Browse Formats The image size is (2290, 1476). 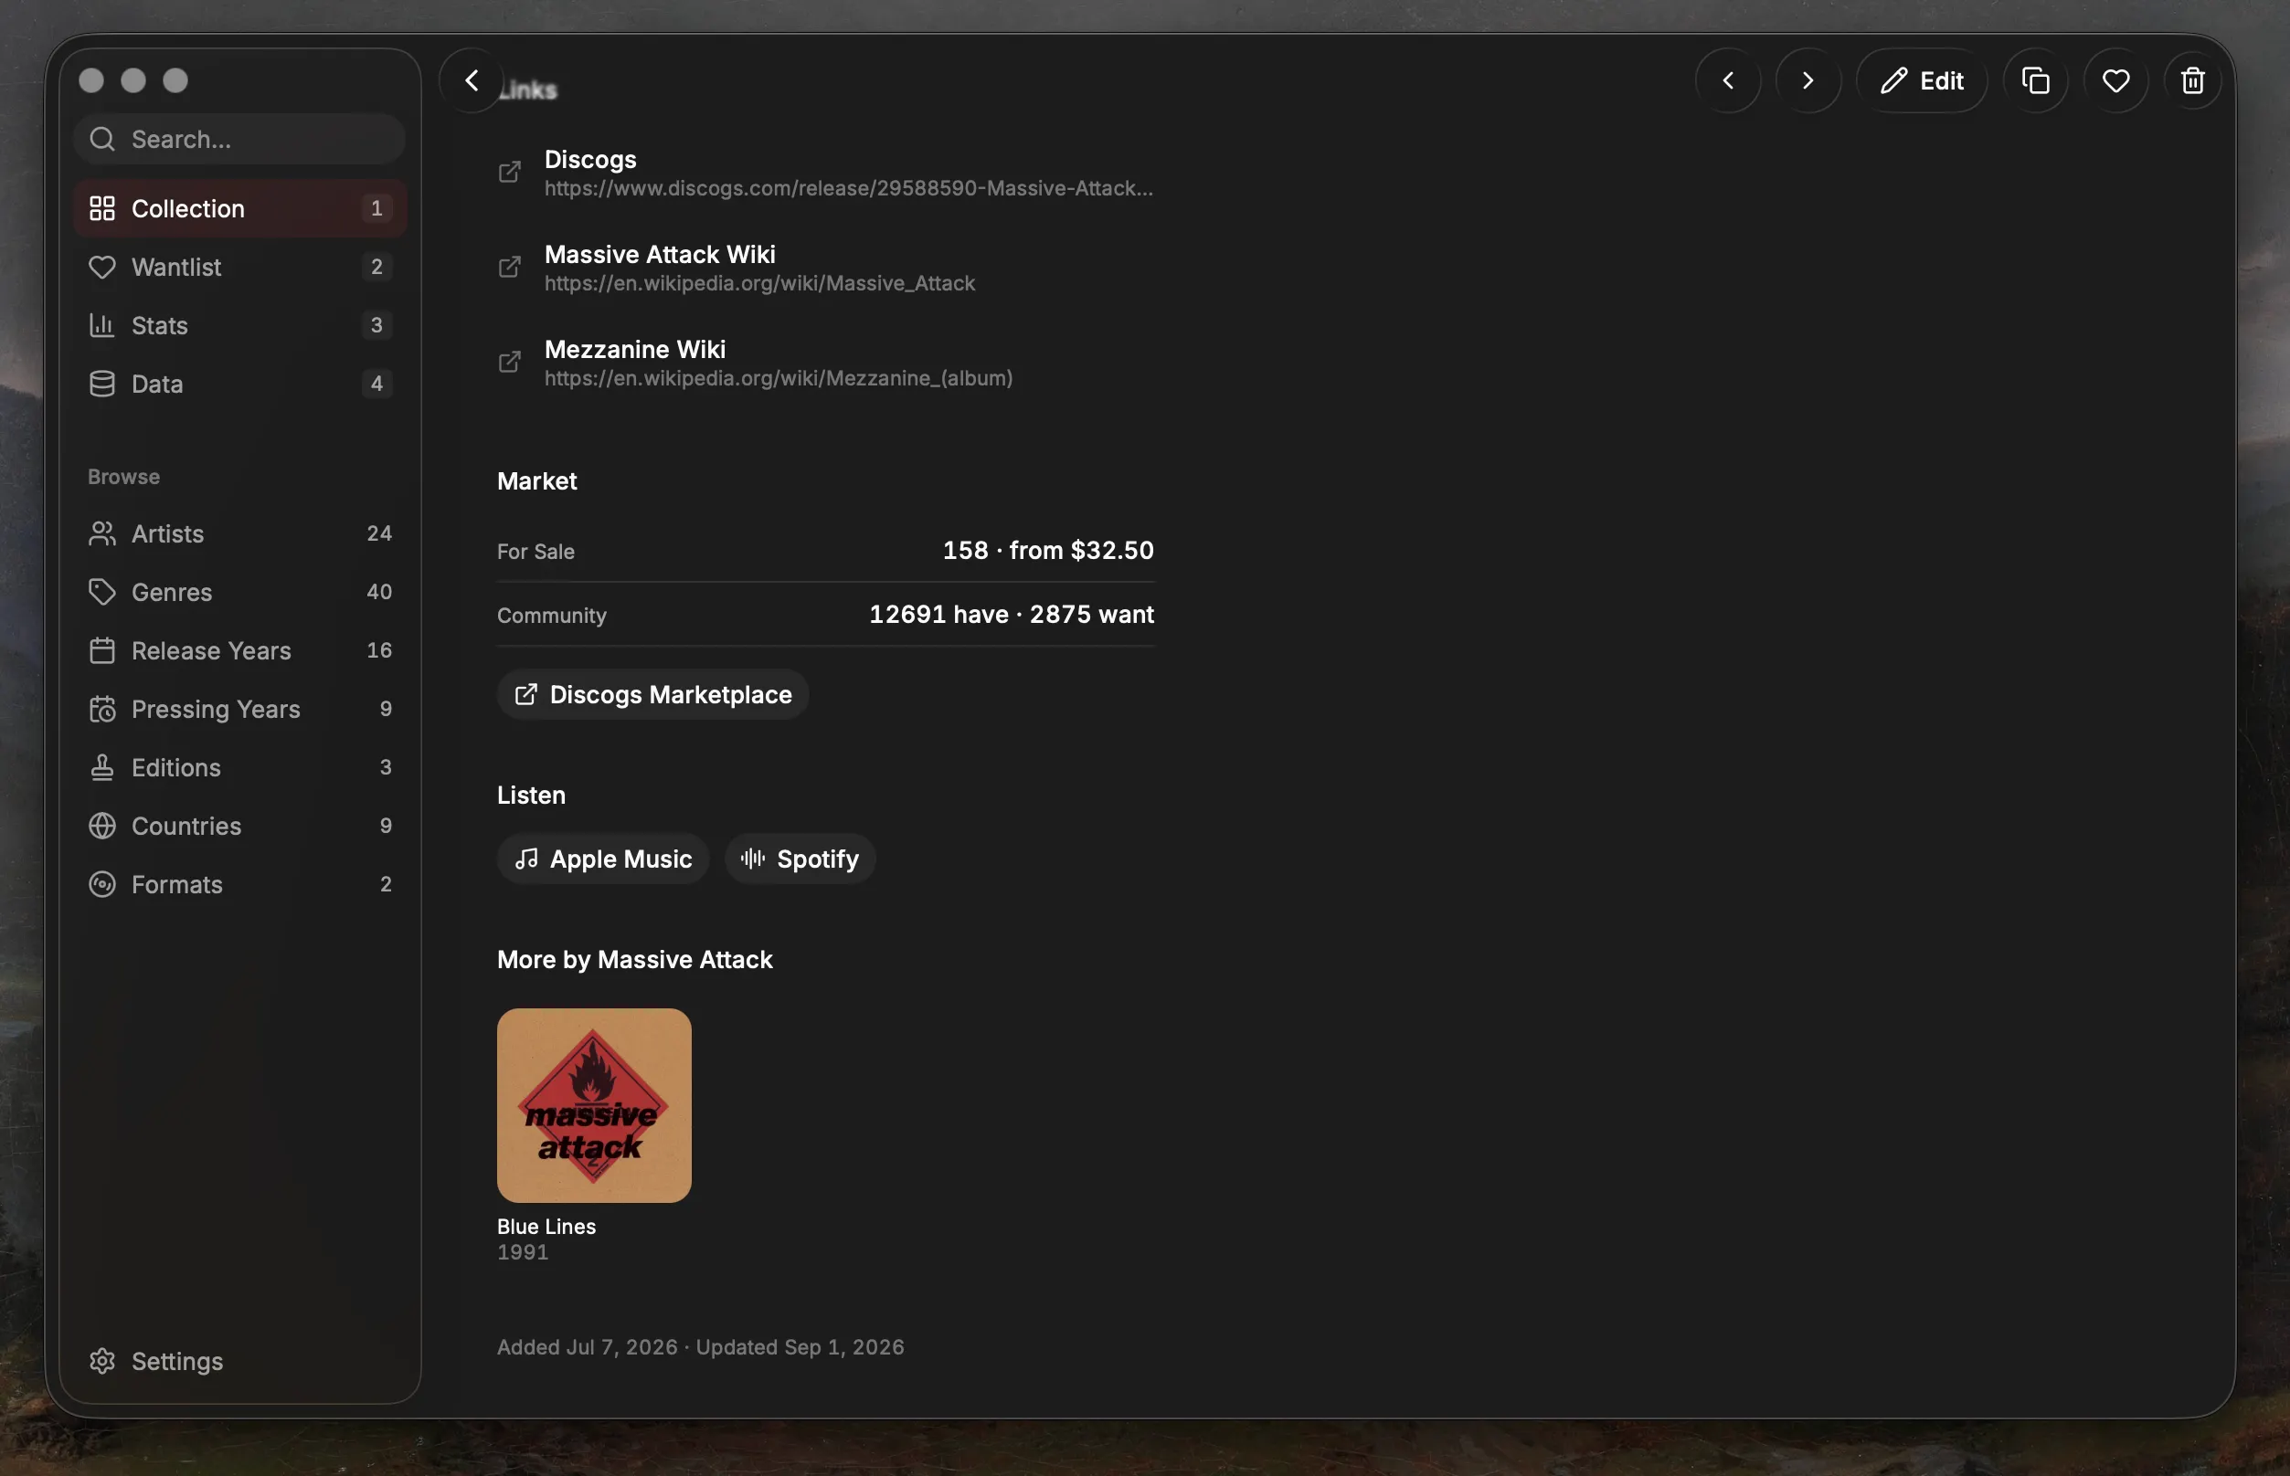pos(239,884)
